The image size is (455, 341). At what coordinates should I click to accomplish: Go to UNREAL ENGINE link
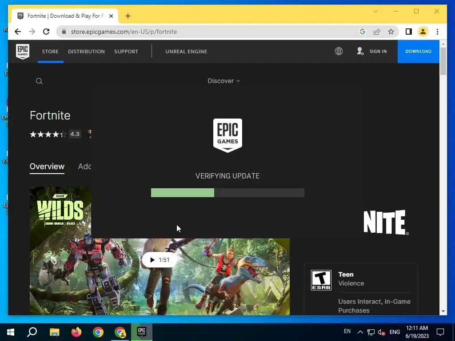tap(186, 52)
